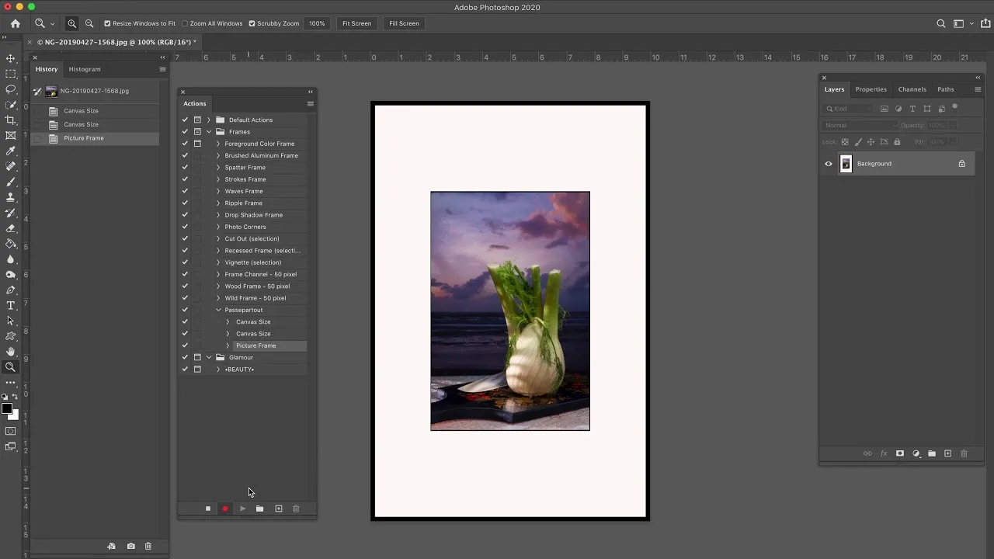Select the Clone Stamp tool
Image resolution: width=994 pixels, height=559 pixels.
pos(11,197)
